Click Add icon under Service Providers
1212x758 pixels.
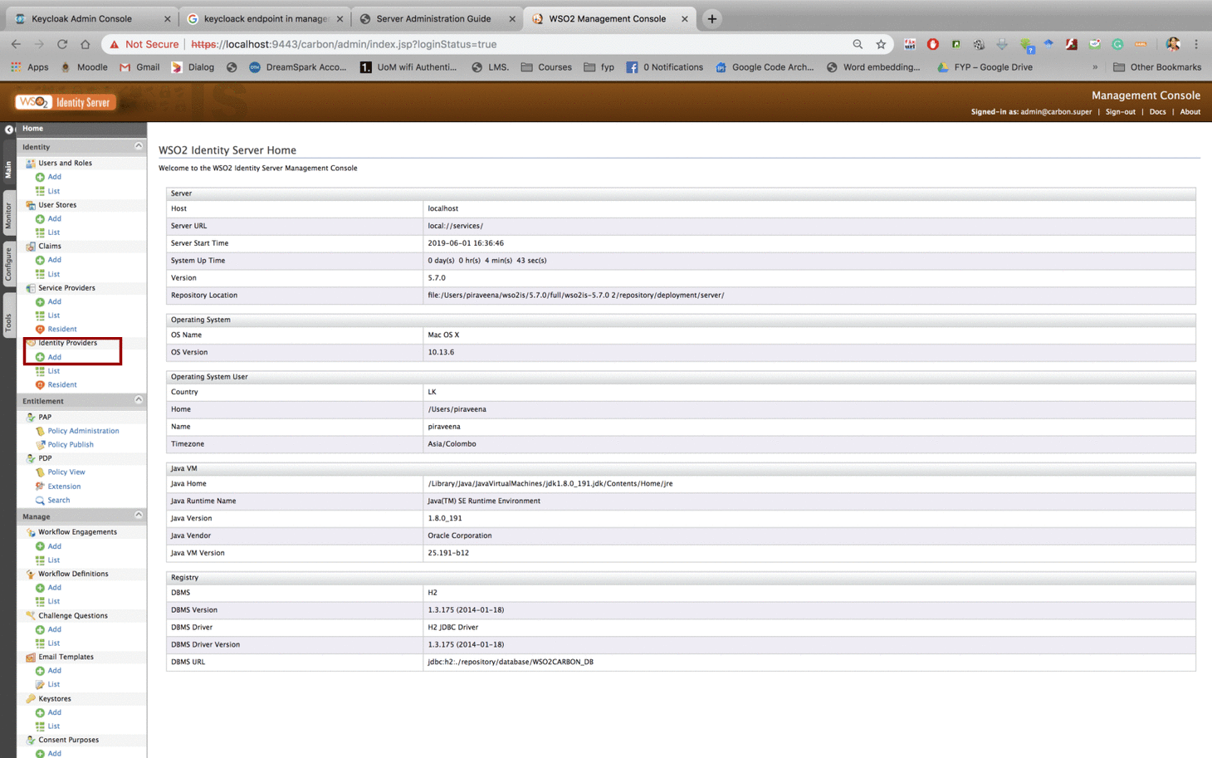(x=40, y=301)
